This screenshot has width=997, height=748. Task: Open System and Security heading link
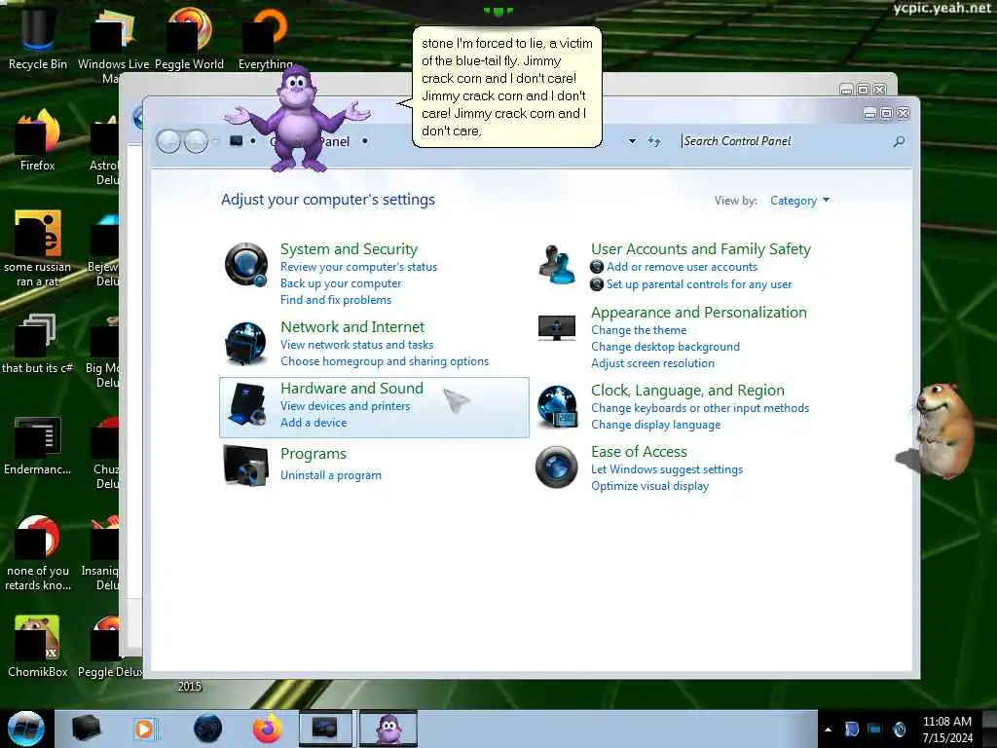tap(350, 248)
